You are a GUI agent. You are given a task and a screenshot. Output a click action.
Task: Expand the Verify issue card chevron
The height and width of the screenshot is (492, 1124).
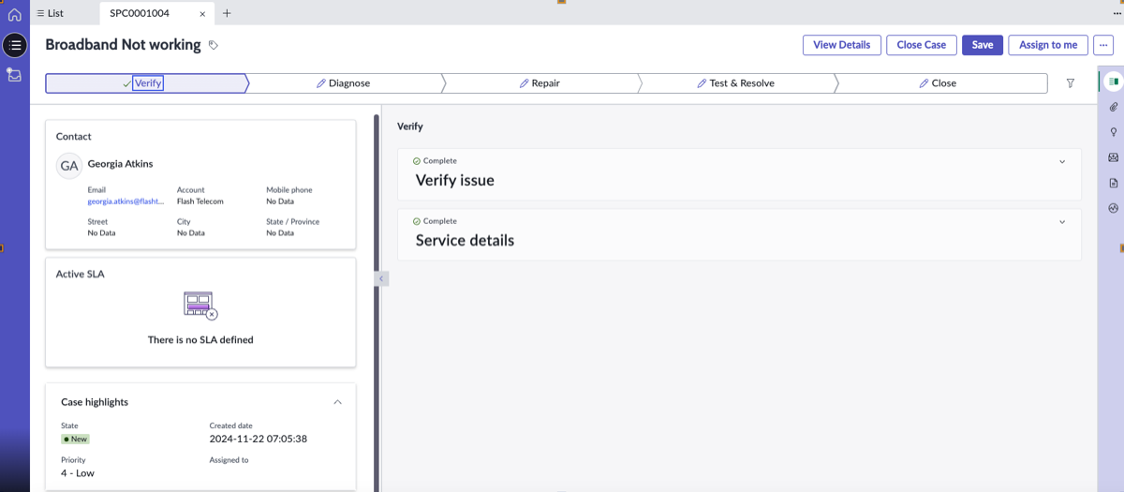1062,161
